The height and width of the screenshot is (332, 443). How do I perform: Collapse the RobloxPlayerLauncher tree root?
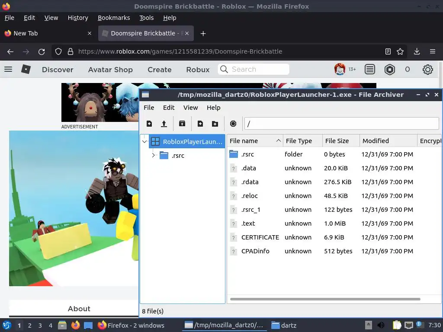click(144, 141)
